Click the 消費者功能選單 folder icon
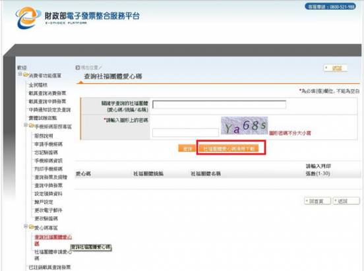The image size is (364, 271). (x=26, y=75)
